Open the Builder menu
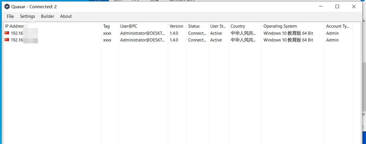This screenshot has width=366, height=144. (48, 16)
